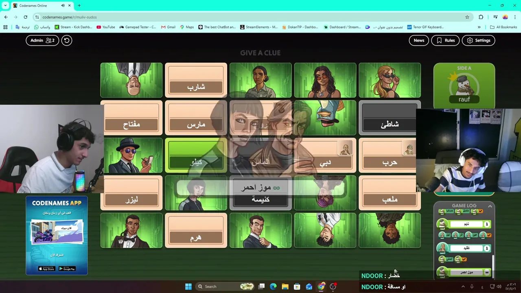Open the OBS Studio taskbar icon
This screenshot has height=293, width=521.
click(333, 286)
